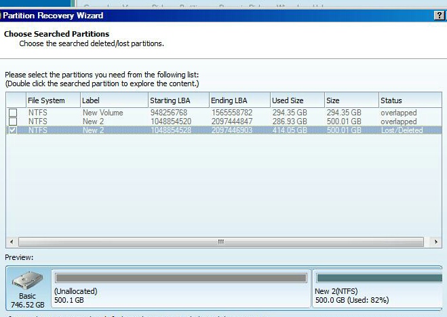
Task: Sort by Label column header
Action: click(115, 100)
